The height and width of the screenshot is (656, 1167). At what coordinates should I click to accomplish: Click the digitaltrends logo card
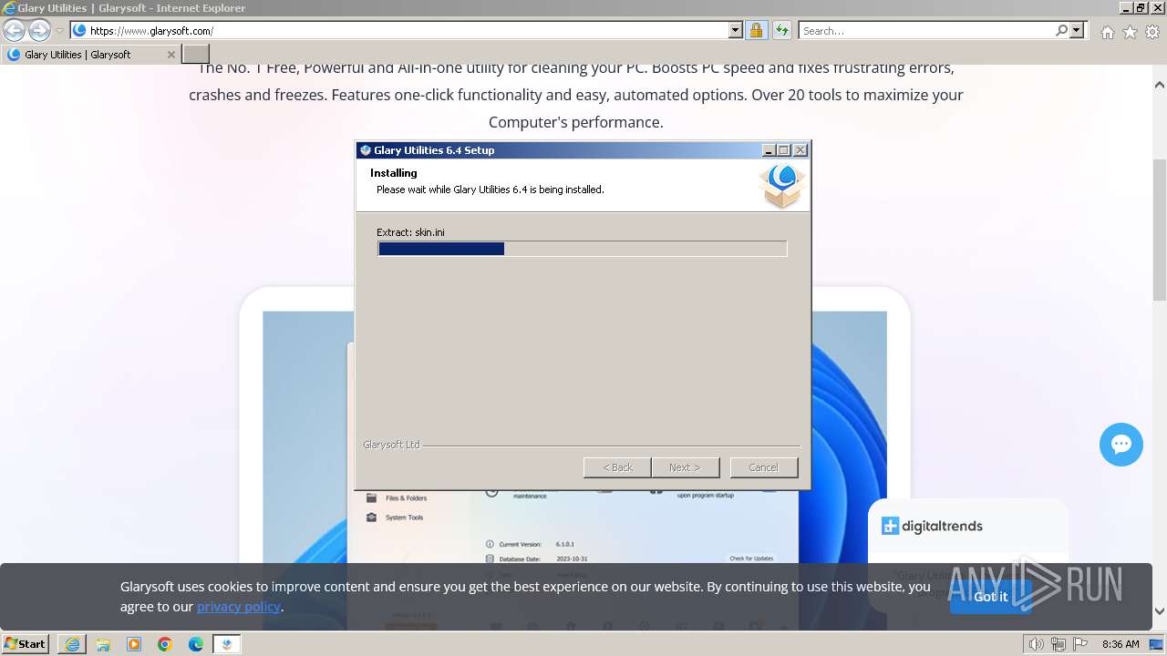[x=932, y=526]
